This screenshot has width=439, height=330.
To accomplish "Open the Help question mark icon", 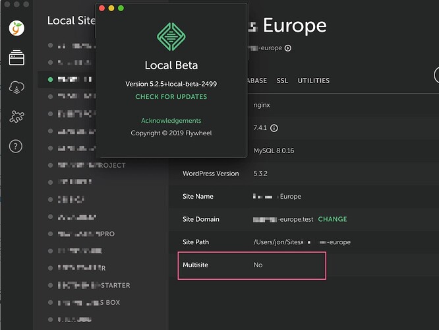I will click(16, 147).
